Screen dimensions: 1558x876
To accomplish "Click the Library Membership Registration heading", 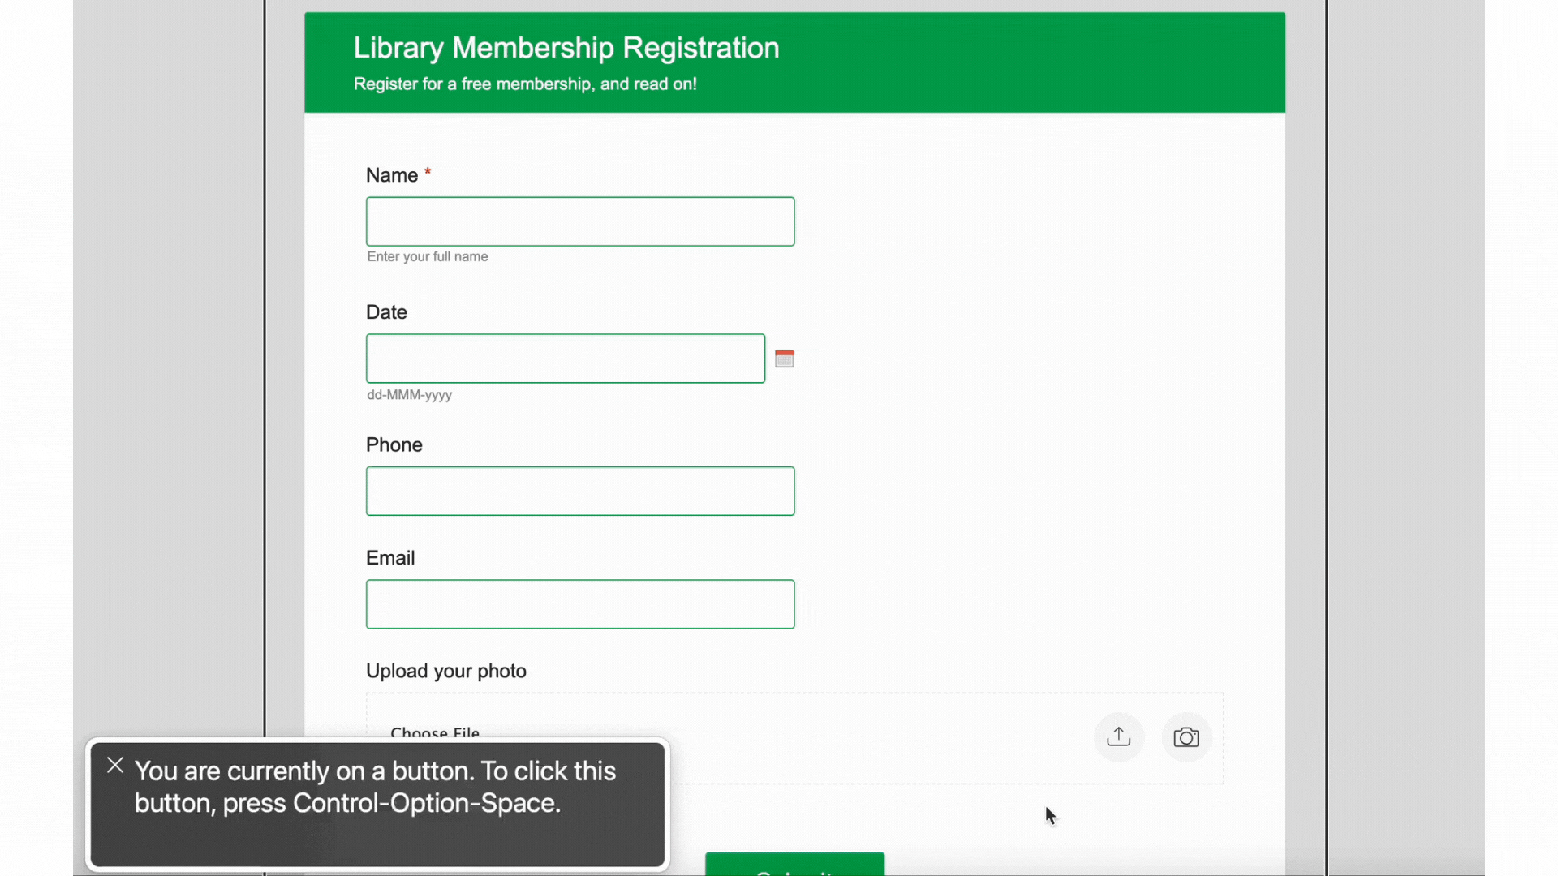I will click(566, 48).
